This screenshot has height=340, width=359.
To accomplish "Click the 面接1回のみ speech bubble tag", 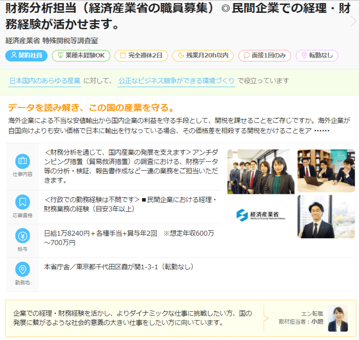I will click(265, 56).
